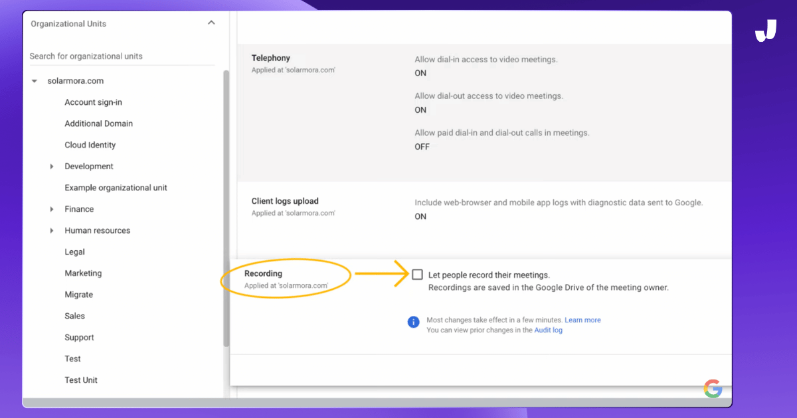Click 'Recordings are saved in the Google Drive' text

click(x=549, y=288)
